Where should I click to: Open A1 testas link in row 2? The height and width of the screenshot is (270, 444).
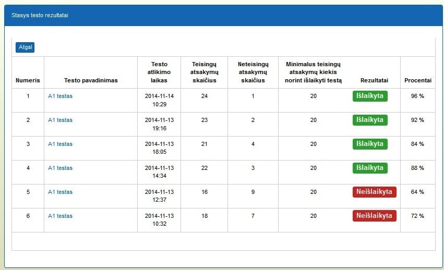point(60,120)
